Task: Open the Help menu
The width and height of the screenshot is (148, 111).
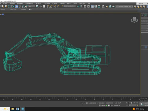Action: point(89,3)
